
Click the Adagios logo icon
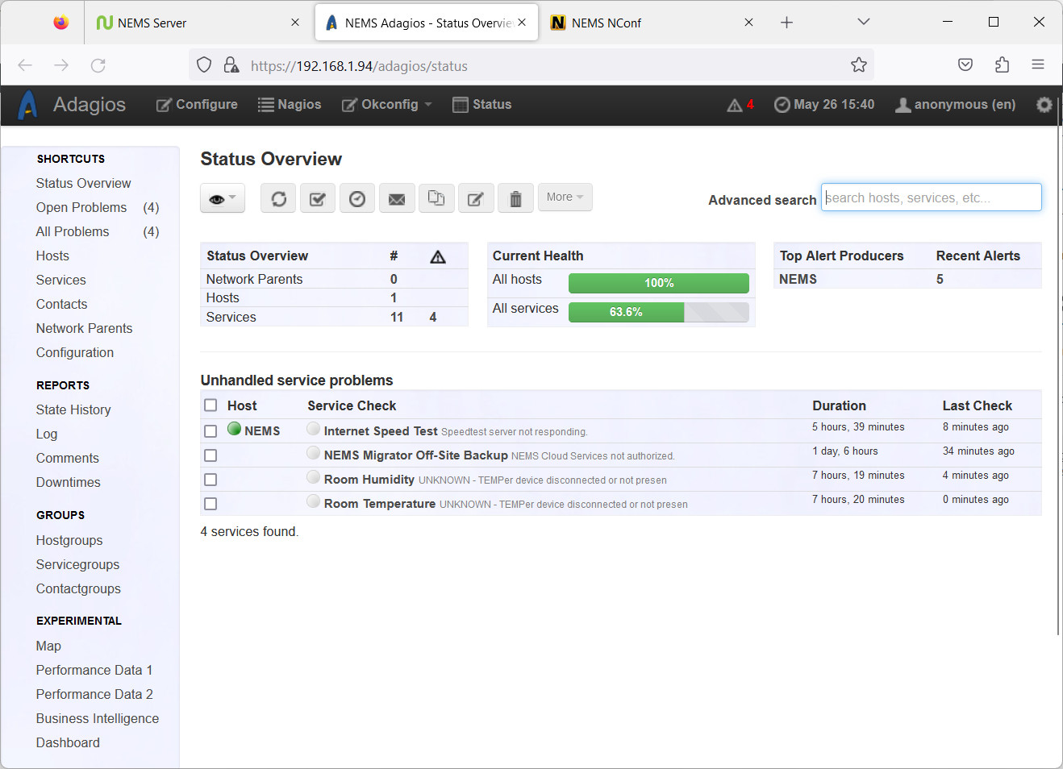coord(28,105)
